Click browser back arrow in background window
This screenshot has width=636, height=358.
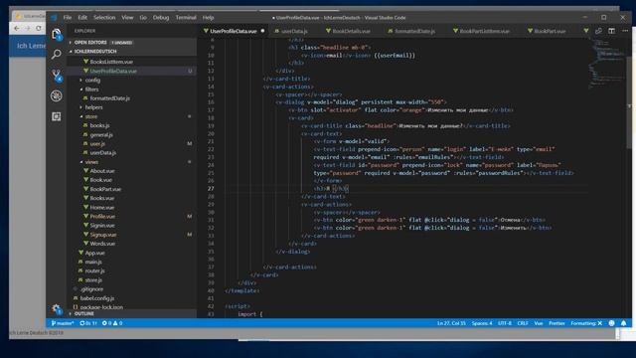(17, 29)
